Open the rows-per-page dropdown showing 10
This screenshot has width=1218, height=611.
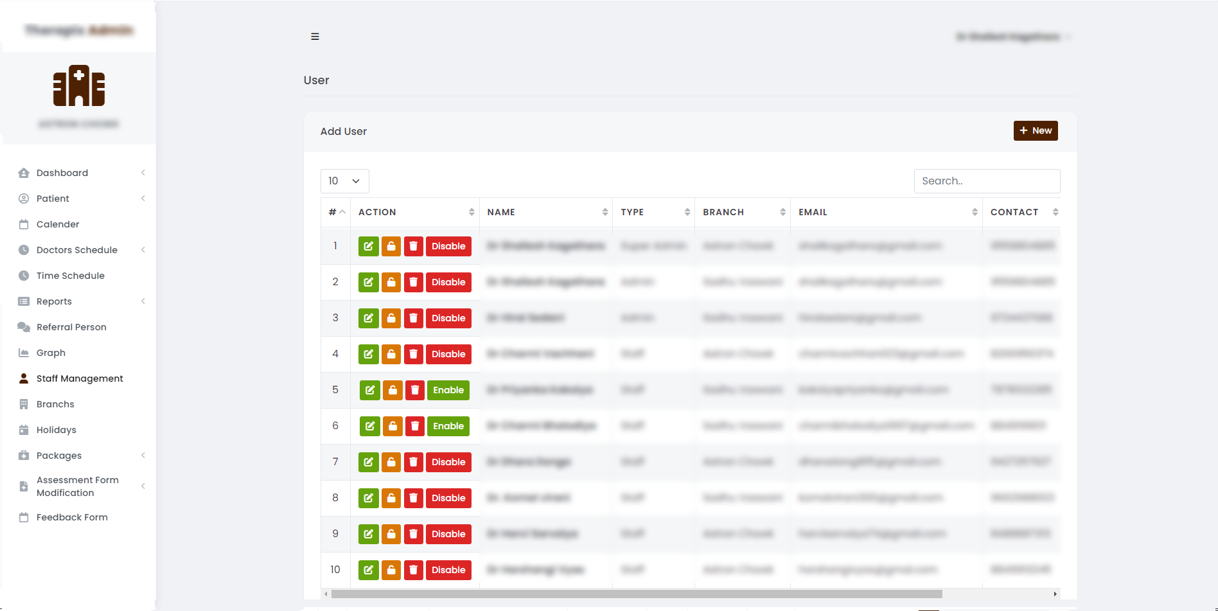pos(344,181)
